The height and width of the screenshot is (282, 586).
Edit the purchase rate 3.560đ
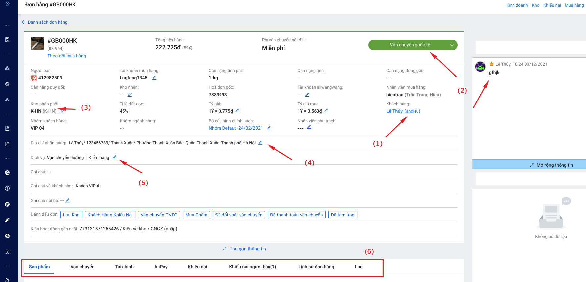pos(326,111)
